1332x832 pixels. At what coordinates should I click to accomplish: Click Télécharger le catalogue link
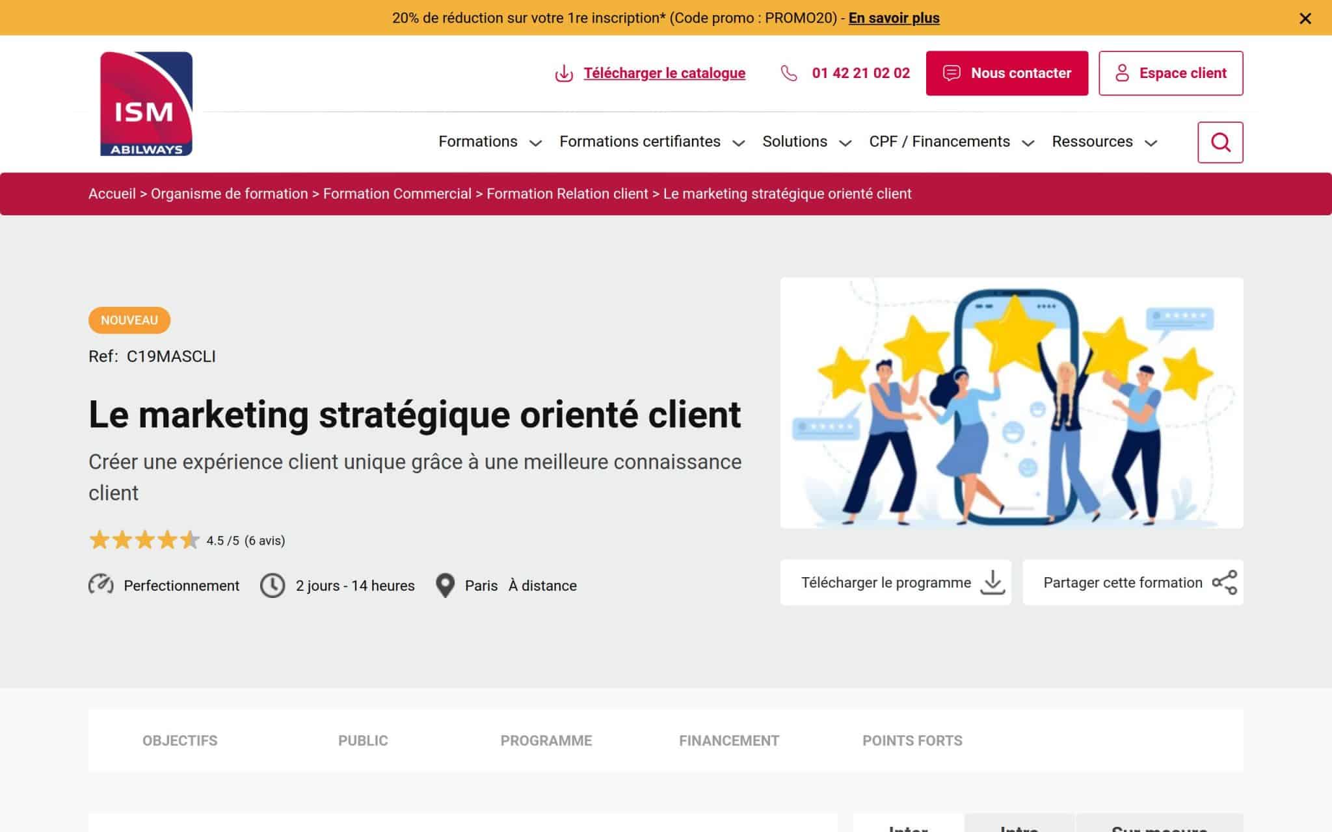point(664,73)
